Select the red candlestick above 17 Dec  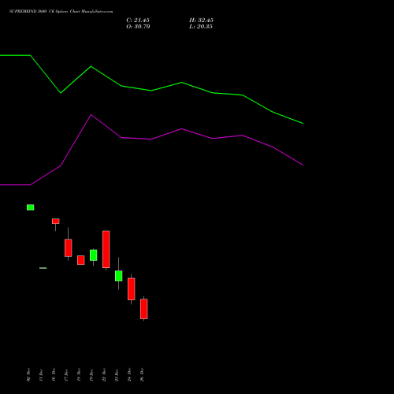pyautogui.click(x=69, y=247)
